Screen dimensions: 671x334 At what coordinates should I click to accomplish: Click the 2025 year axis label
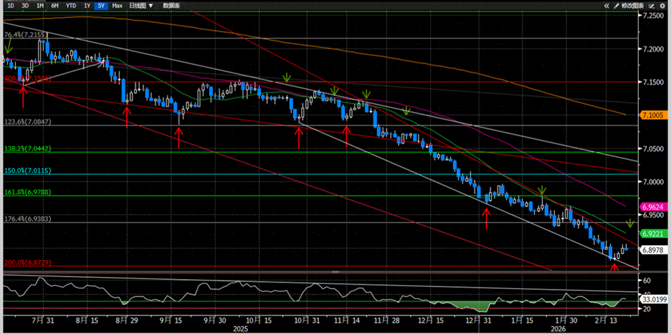tap(239, 329)
